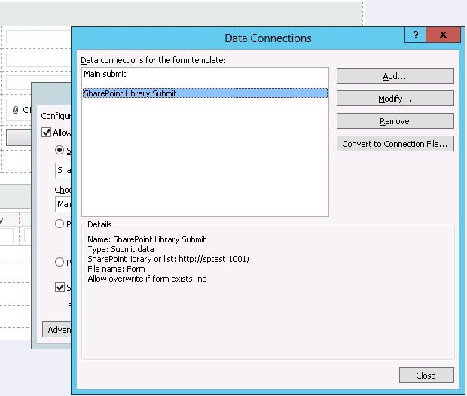Open the 'Mai' connection dropdown in Submit Options
The width and height of the screenshot is (467, 396).
coord(63,204)
